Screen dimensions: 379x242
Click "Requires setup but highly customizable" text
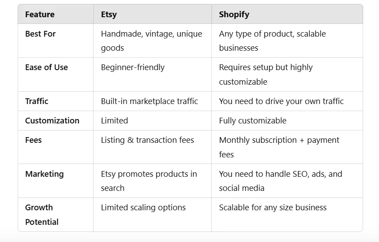coord(266,74)
